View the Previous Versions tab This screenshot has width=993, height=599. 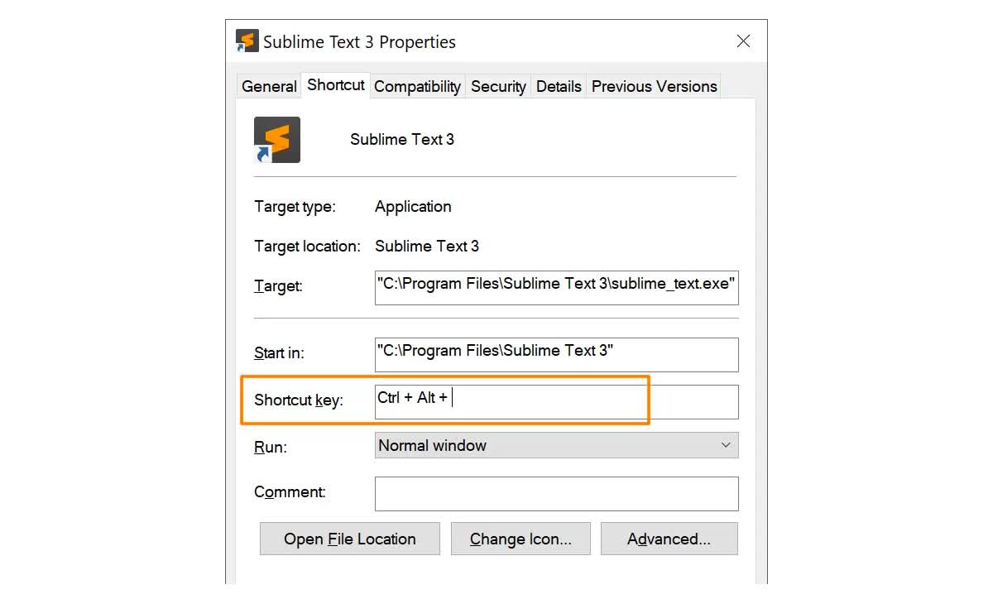click(654, 86)
